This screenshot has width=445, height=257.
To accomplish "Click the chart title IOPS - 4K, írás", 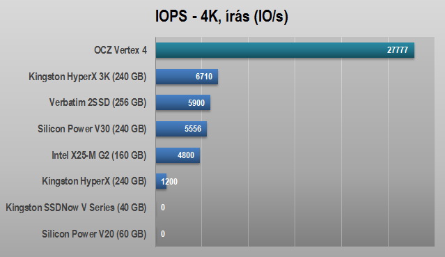I will coord(221,16).
